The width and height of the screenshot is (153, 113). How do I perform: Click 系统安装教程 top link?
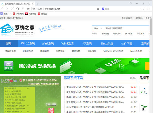127,18
